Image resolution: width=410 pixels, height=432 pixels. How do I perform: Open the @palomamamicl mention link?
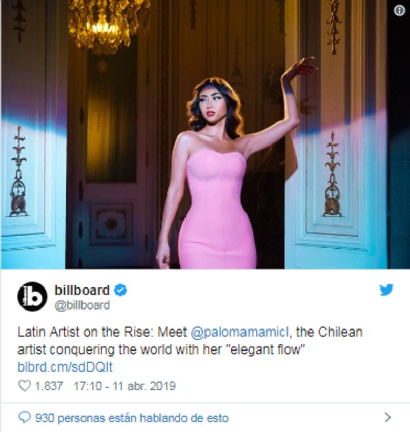[x=240, y=332]
